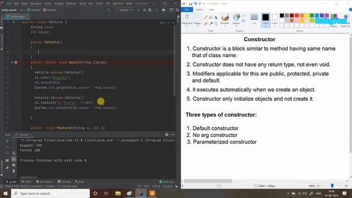
Task: Select Color 1 in Paint
Action: [265, 20]
